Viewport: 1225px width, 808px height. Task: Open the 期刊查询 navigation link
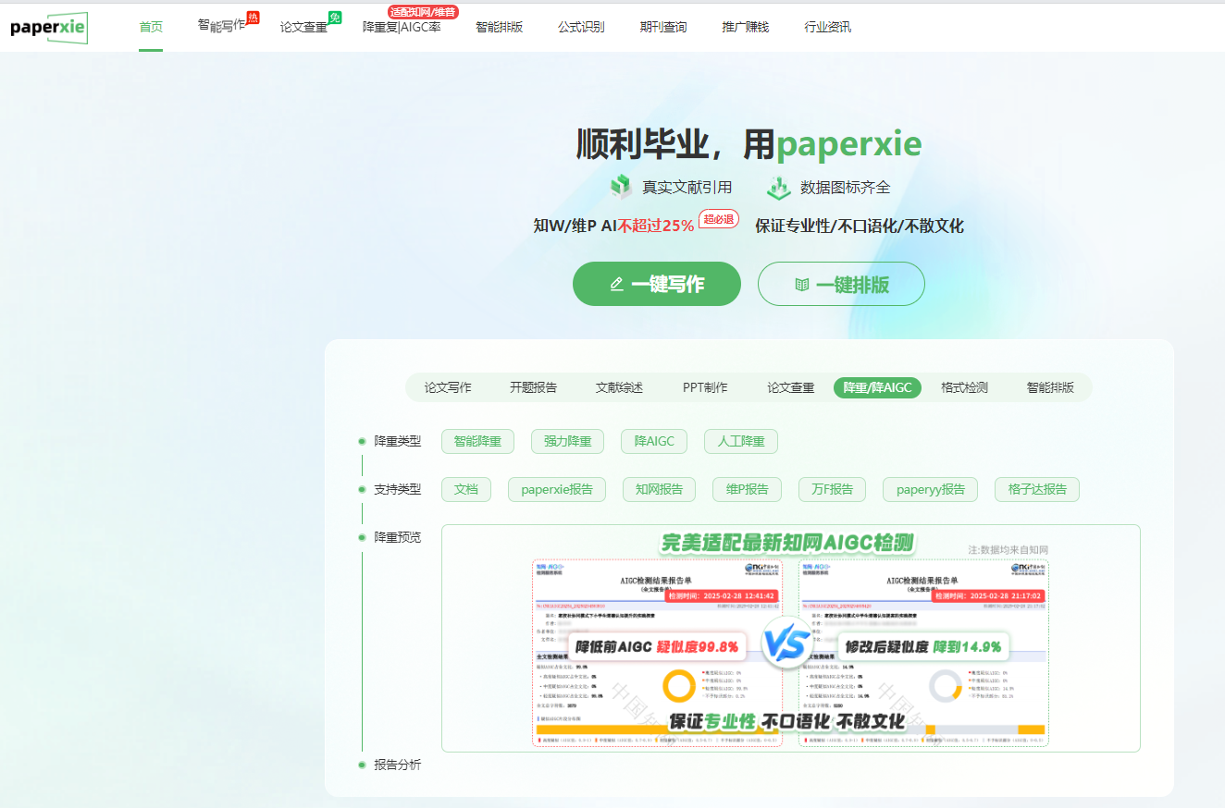click(x=662, y=28)
